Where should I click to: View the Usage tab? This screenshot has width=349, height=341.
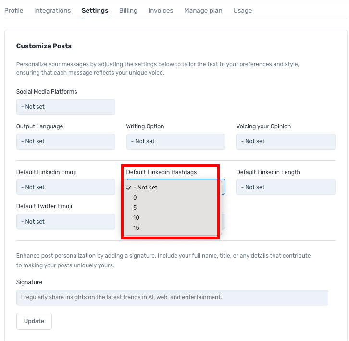(242, 10)
